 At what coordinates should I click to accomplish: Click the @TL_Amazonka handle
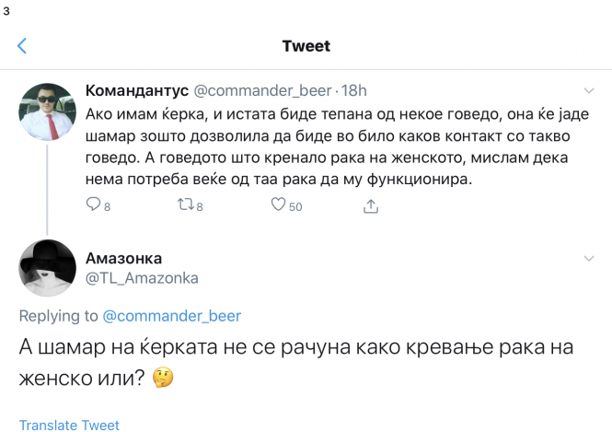(x=141, y=277)
